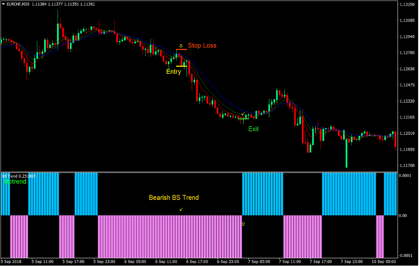
Task: Select the Bearish BS Trend annotation text
Action: click(x=174, y=198)
